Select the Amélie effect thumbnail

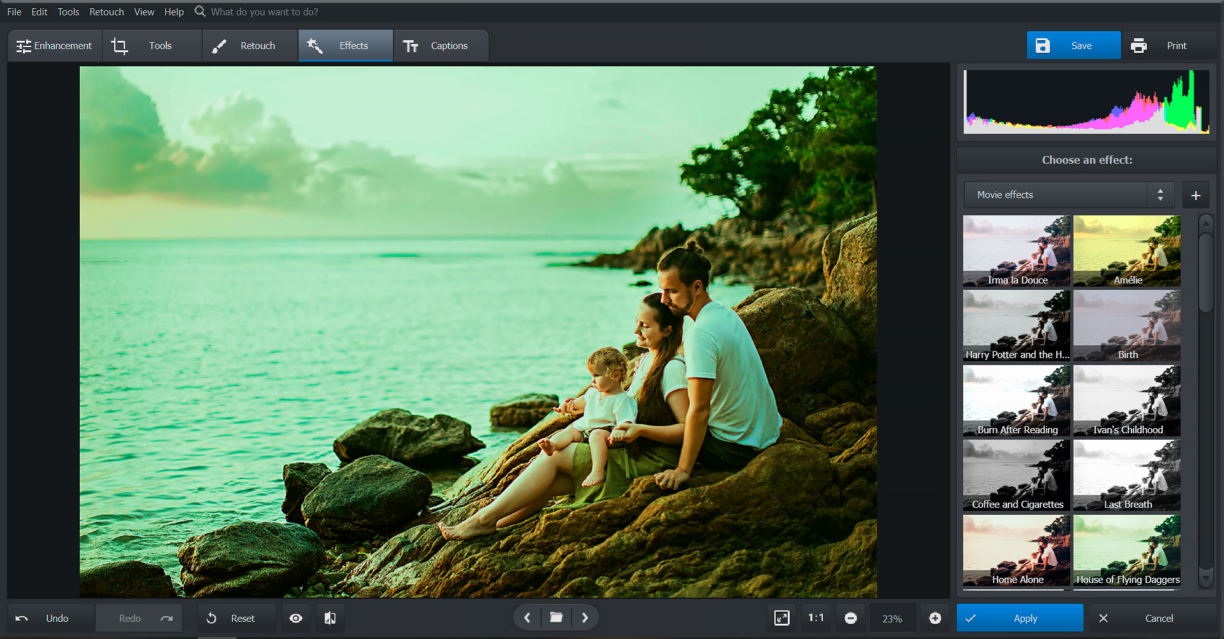point(1126,250)
